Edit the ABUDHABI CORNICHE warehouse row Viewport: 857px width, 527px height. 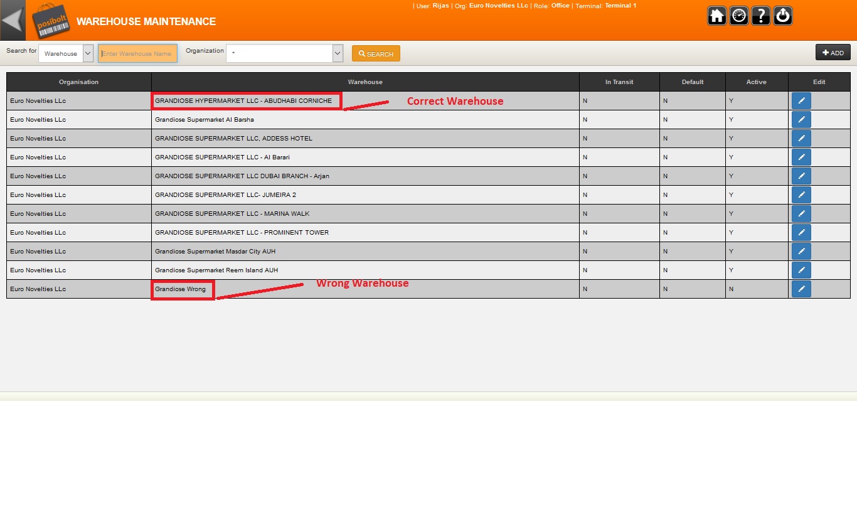[x=801, y=101]
